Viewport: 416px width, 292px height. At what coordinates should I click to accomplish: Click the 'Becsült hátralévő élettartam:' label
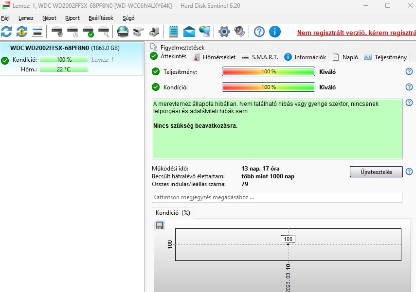[188, 176]
